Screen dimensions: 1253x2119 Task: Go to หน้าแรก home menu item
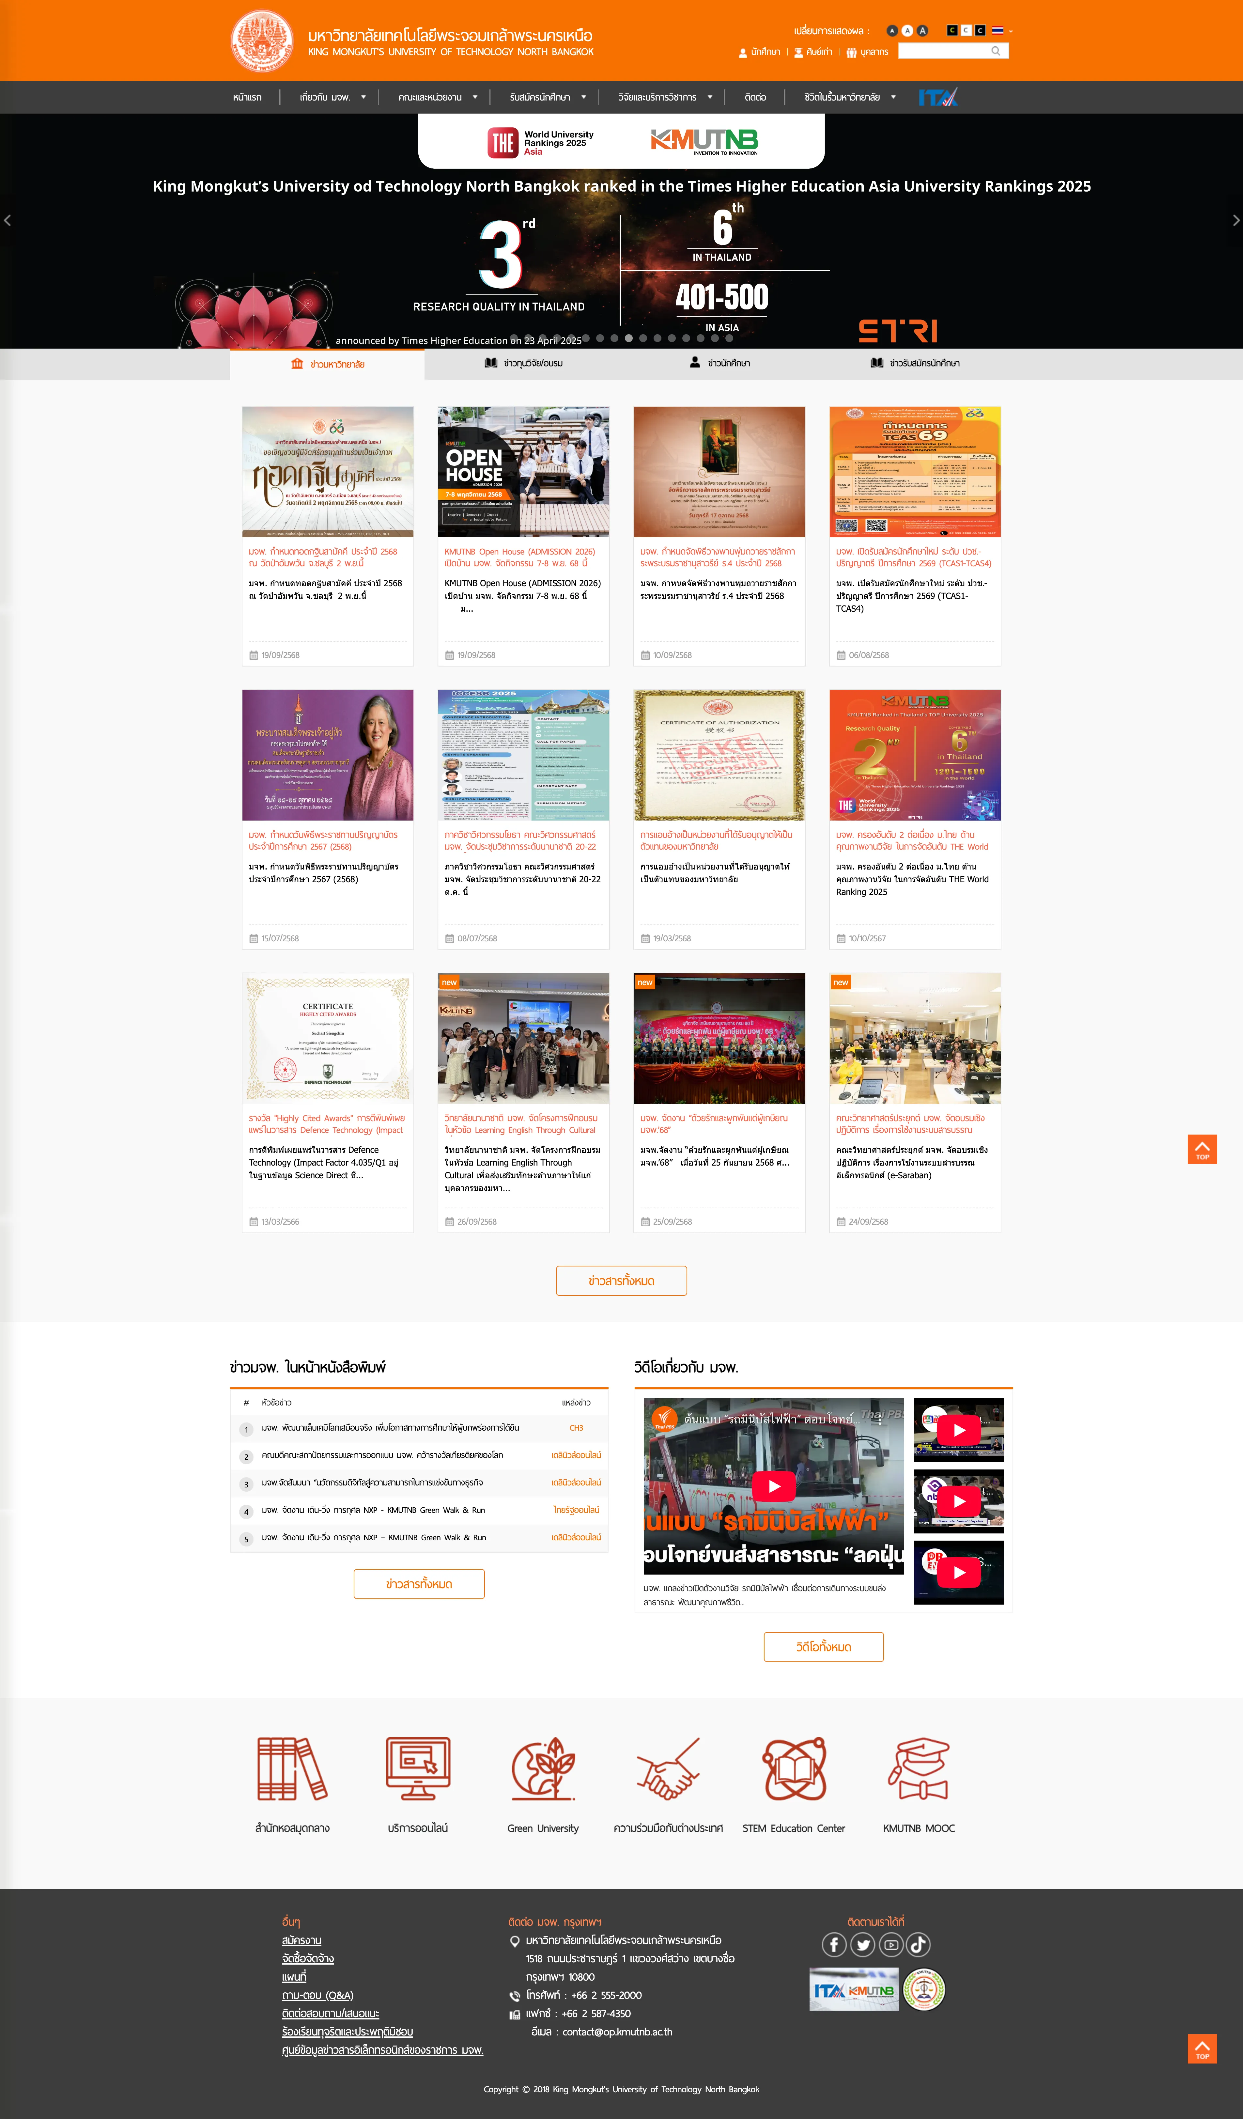click(247, 97)
